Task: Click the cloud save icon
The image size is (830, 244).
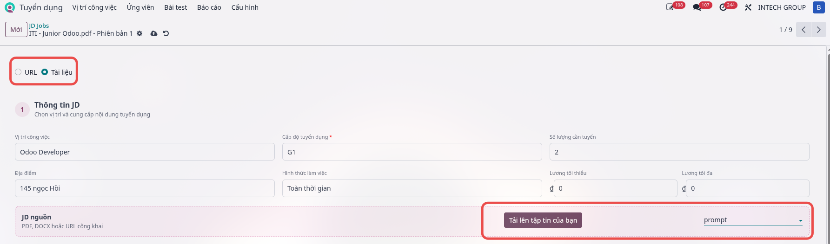Action: pyautogui.click(x=154, y=33)
